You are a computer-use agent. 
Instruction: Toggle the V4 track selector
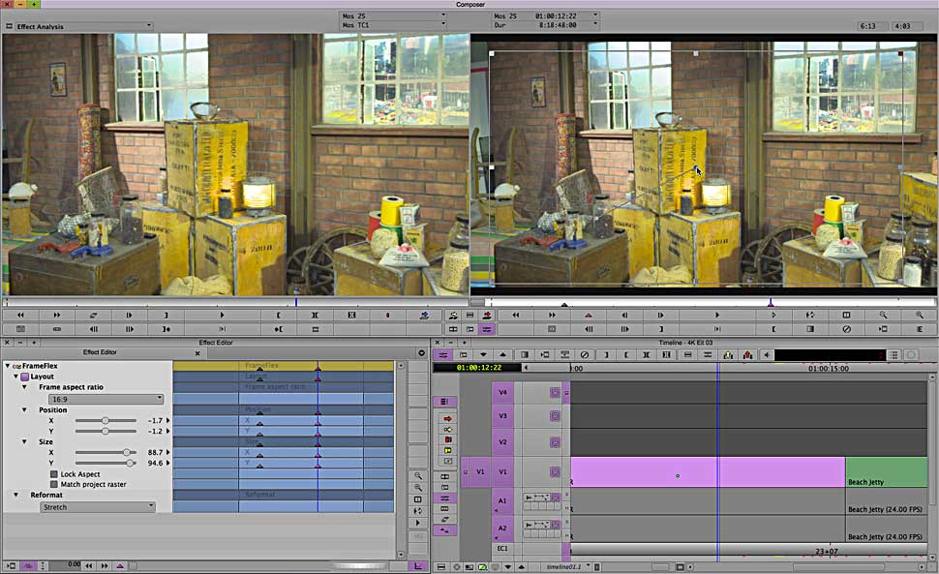(501, 392)
